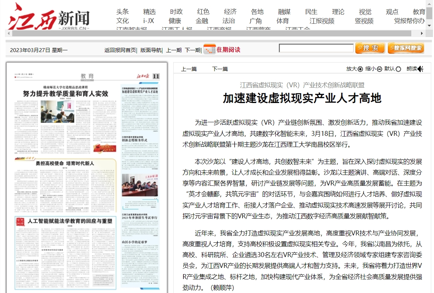
Task: Click the right arrow of navigation scrollbar
Action: 422,33
